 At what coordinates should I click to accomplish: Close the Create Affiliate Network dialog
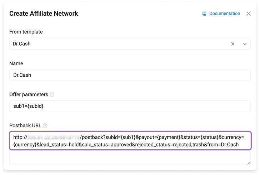[249, 14]
